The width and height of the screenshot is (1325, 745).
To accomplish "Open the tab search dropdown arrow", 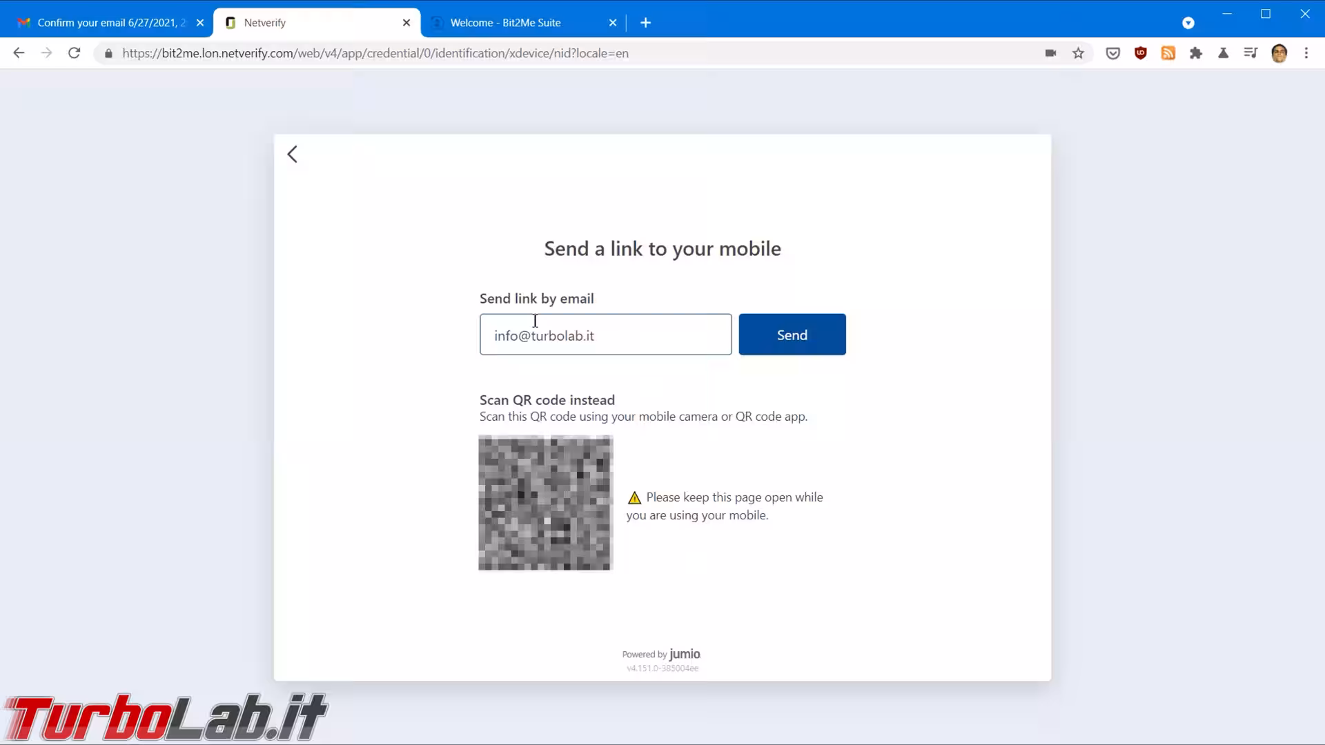I will pyautogui.click(x=1188, y=23).
